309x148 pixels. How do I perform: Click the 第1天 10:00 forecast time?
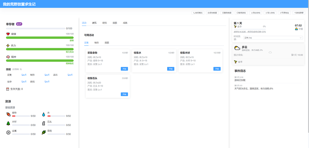click(297, 55)
